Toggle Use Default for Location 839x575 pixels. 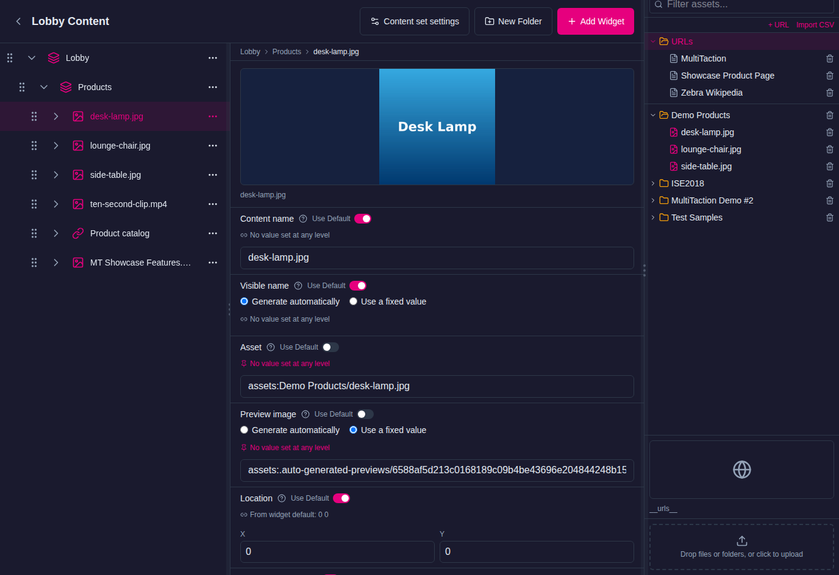pyautogui.click(x=341, y=498)
